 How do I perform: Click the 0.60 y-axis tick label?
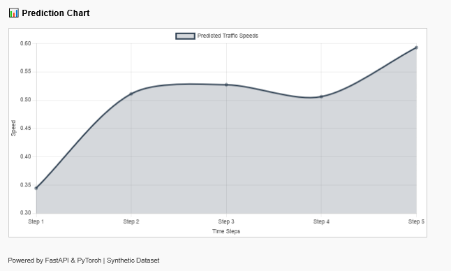[25, 43]
